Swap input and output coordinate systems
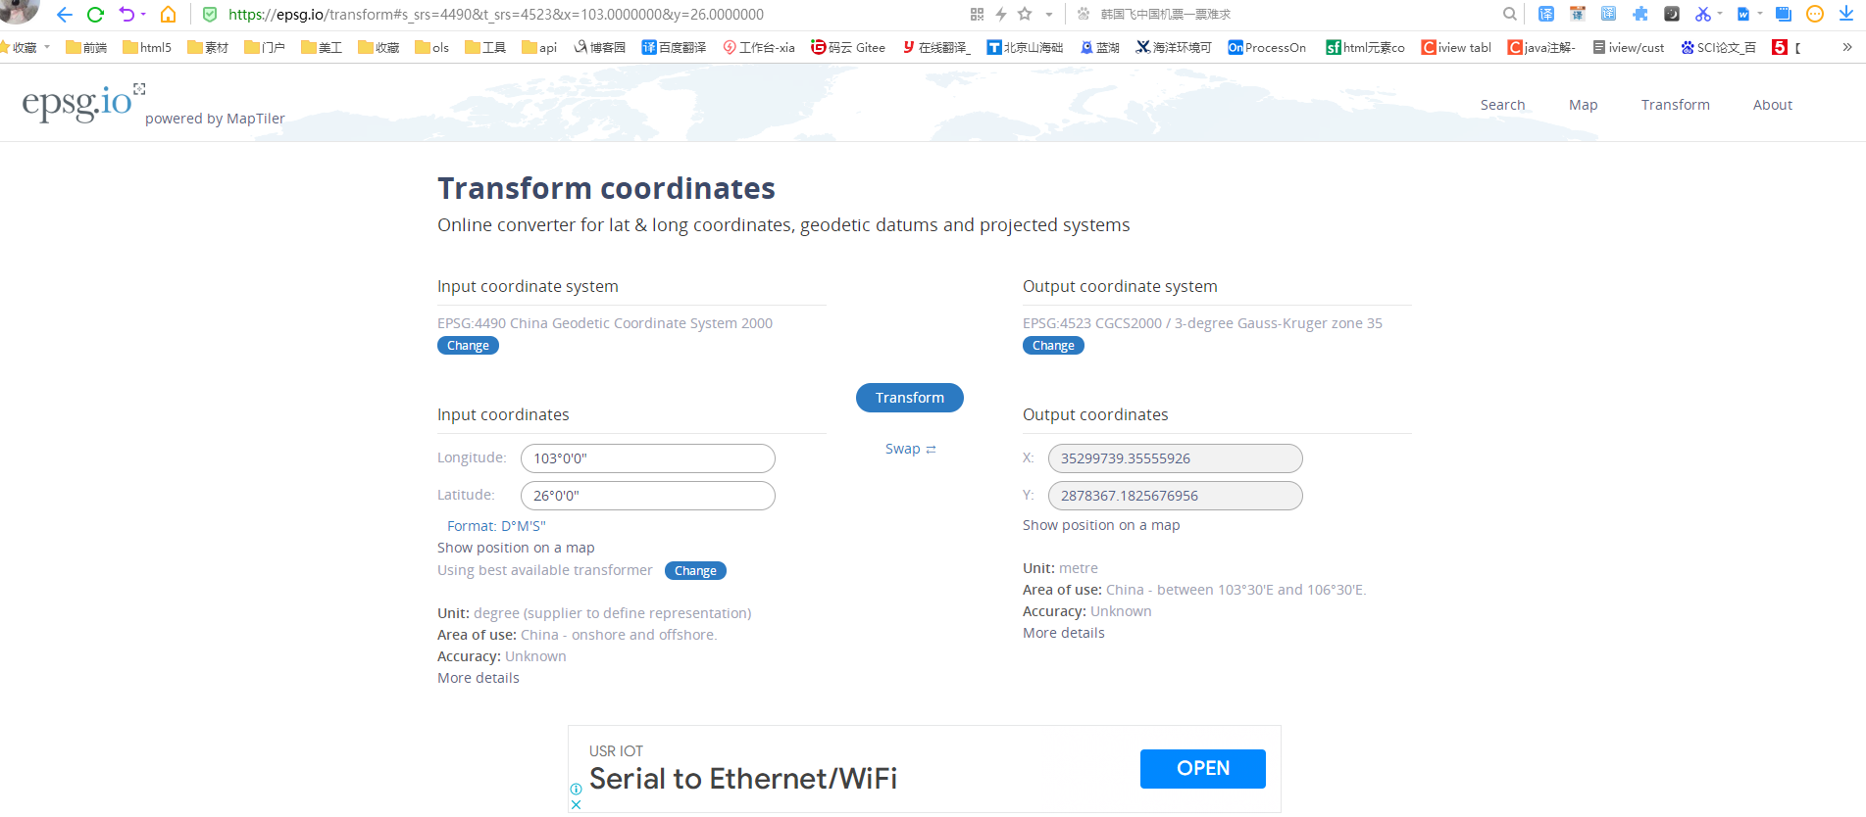 pos(910,449)
